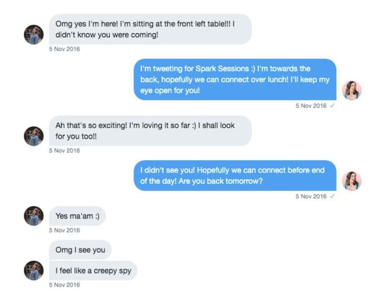Screen dimensions: 382x302
Task: Select the 'Omg I see you' bubble
Action: click(x=81, y=250)
